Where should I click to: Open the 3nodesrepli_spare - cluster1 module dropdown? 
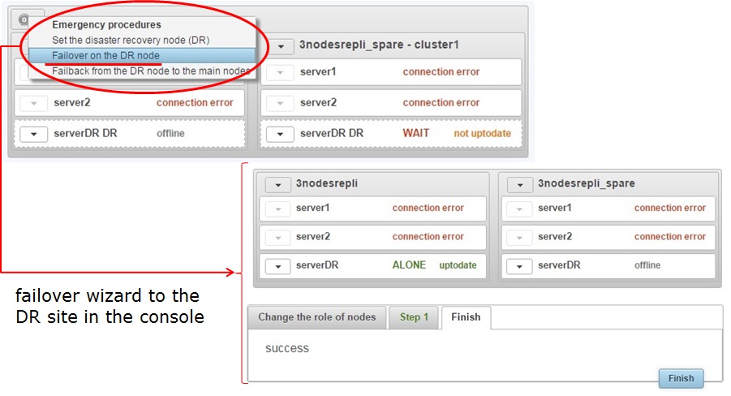tap(281, 45)
